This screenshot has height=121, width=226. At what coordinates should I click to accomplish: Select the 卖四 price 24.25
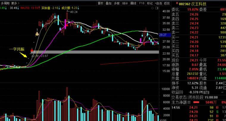point(194,19)
